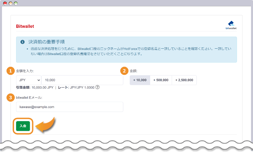
Task: Maximize the window with the green title-bar button
Action: [16, 3]
